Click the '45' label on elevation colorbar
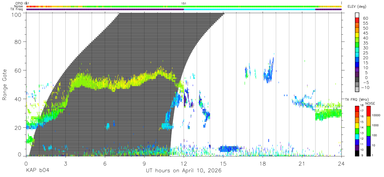This screenshot has height=177, width=384. (365, 33)
